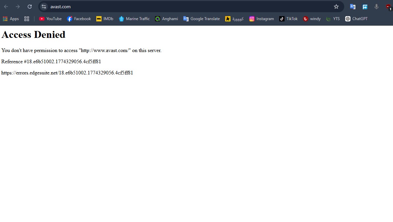Open the YouTube bookmark
This screenshot has height=222, width=393.
point(50,19)
